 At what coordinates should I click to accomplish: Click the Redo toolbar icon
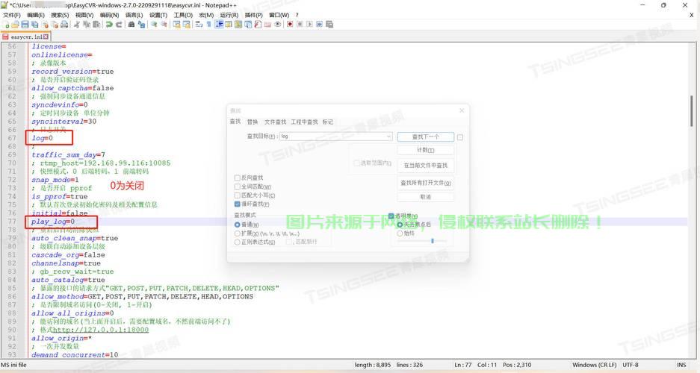click(x=119, y=25)
